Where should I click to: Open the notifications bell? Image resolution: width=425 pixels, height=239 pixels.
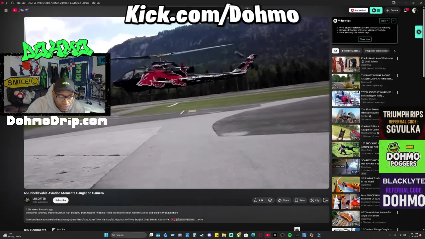point(405,10)
